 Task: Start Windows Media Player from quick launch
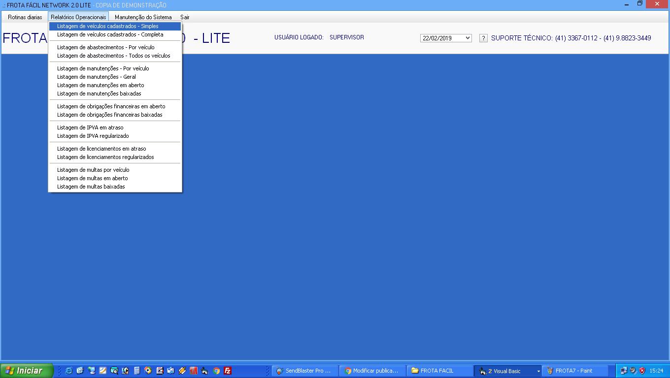pos(148,371)
